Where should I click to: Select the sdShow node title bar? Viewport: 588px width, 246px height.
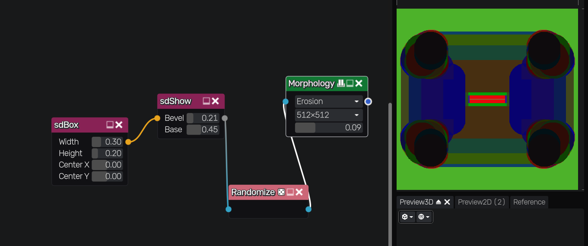click(191, 101)
